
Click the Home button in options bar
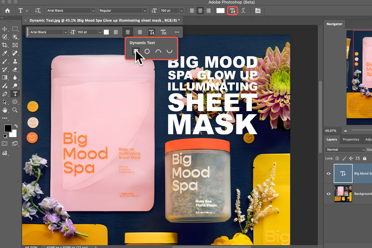click(x=7, y=11)
